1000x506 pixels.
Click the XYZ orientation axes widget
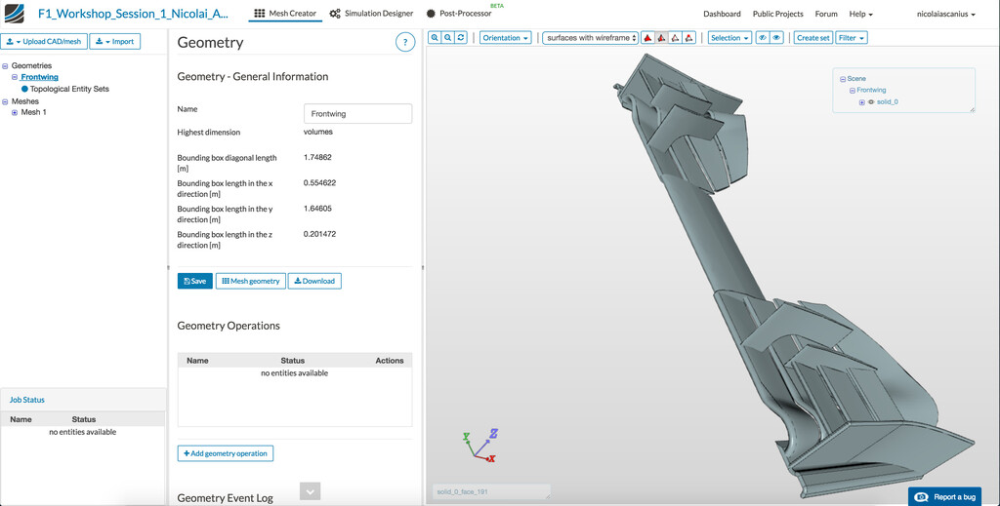(479, 446)
